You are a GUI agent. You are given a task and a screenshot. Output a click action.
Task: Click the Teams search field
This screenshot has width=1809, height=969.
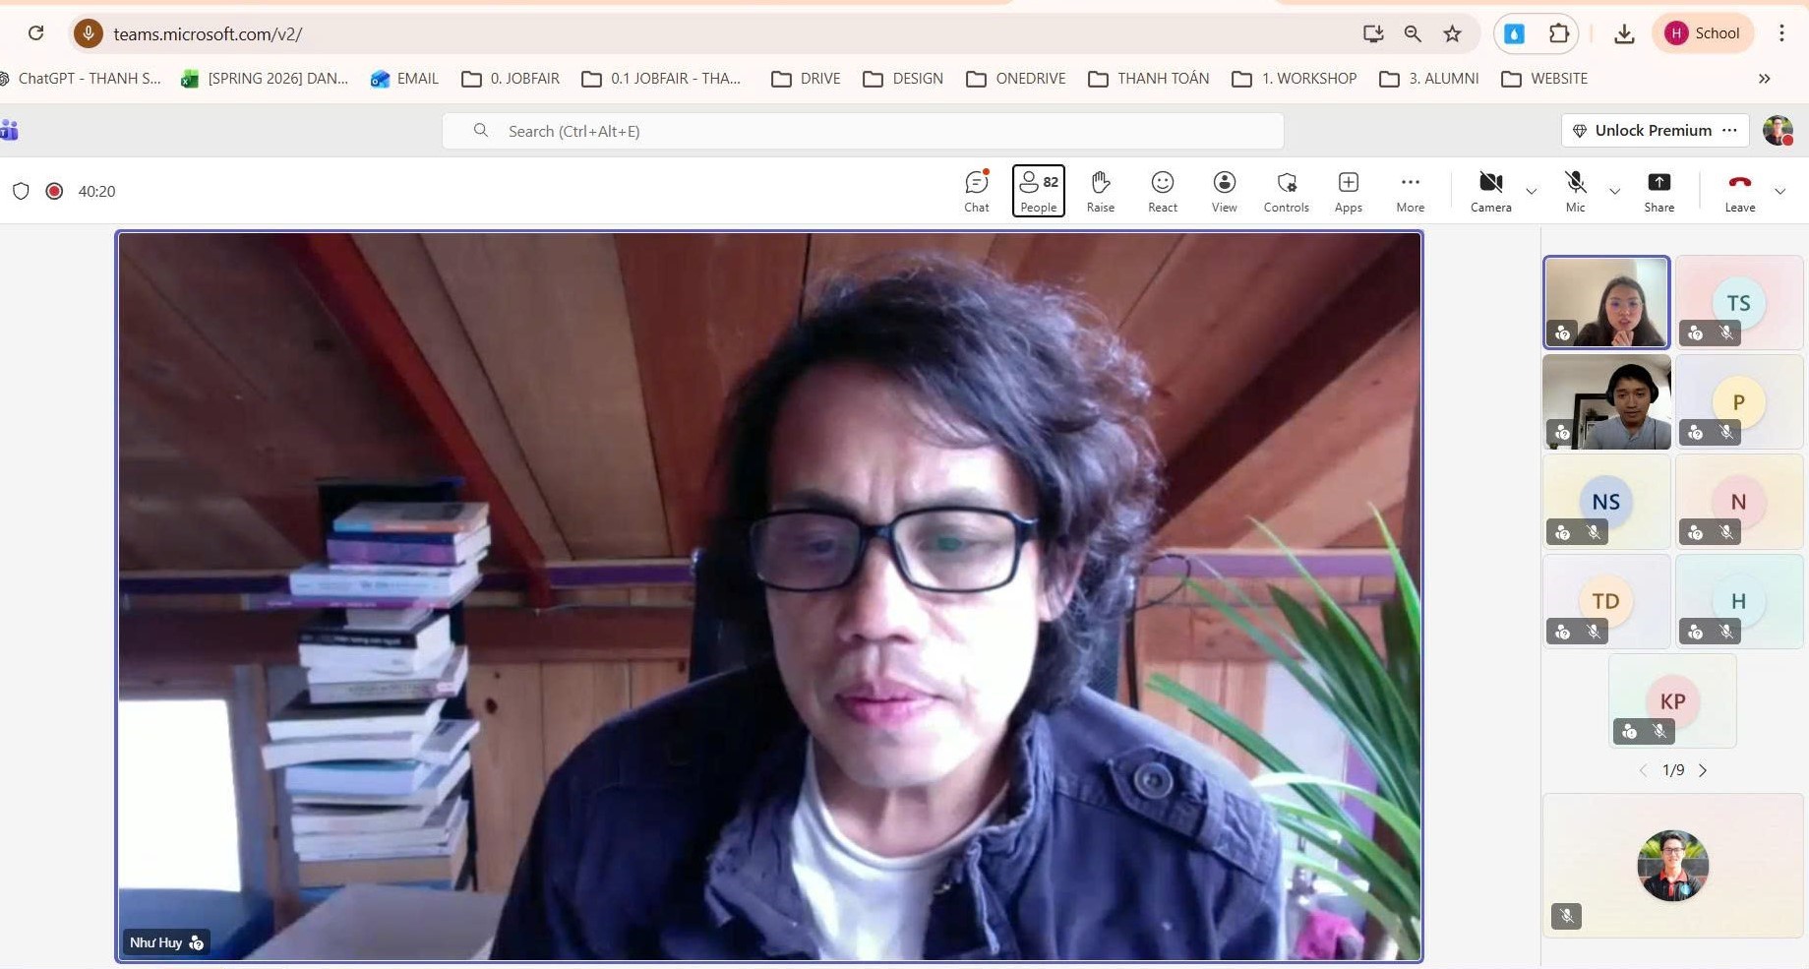tap(862, 131)
